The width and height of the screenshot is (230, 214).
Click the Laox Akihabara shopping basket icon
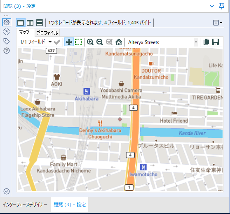(x=38, y=102)
